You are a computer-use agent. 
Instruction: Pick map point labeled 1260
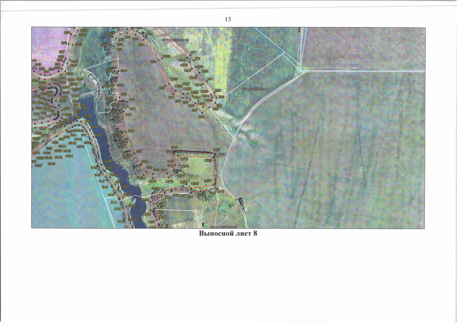point(166,56)
